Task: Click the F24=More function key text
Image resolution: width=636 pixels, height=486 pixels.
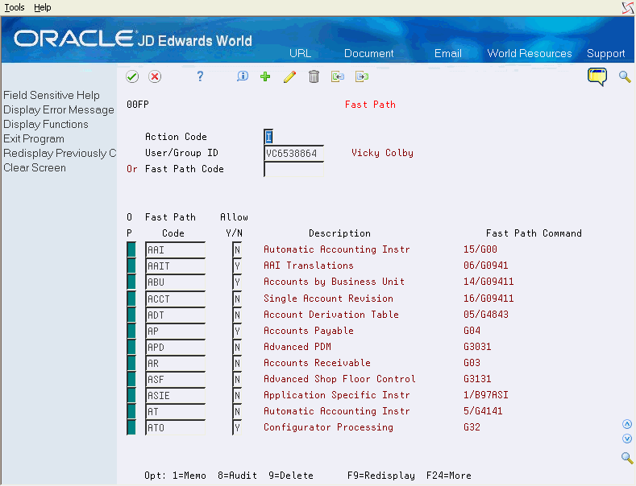Action: (x=449, y=476)
